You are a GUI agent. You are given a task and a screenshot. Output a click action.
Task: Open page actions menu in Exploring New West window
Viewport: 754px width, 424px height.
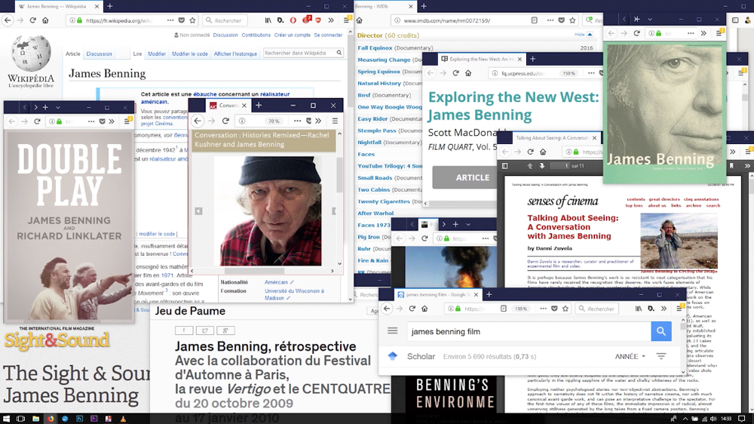pos(591,73)
